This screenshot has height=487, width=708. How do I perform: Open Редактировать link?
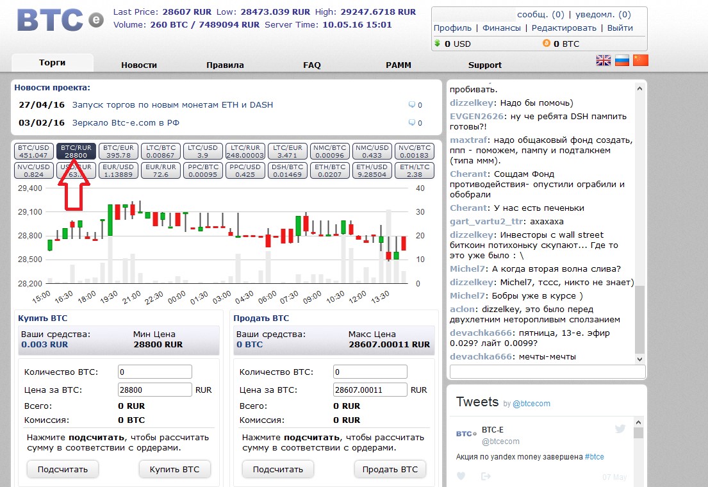[x=564, y=28]
